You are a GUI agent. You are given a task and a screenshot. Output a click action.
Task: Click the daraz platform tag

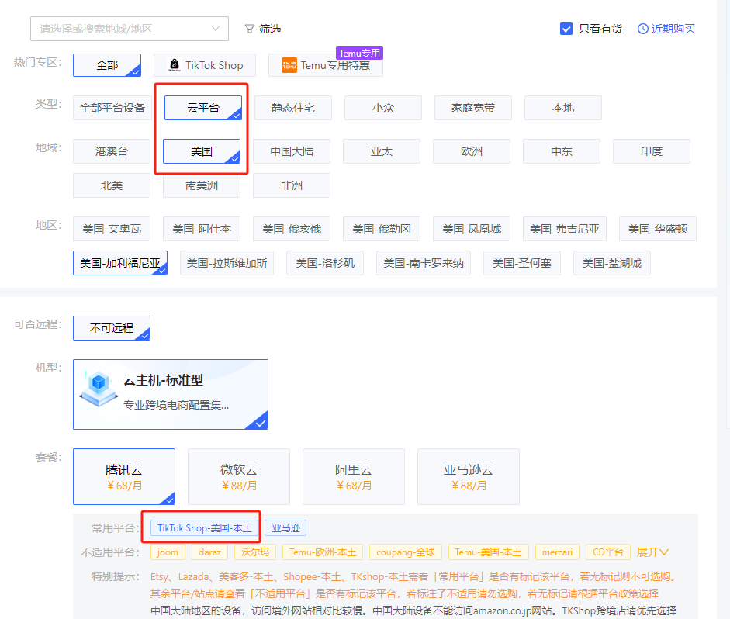coord(210,552)
